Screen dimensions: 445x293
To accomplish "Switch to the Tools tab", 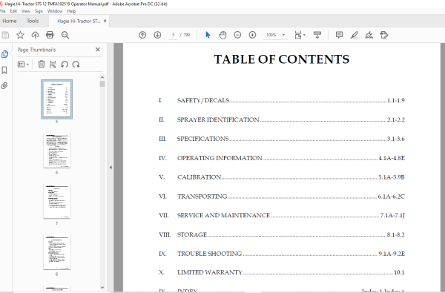I will tap(33, 21).
